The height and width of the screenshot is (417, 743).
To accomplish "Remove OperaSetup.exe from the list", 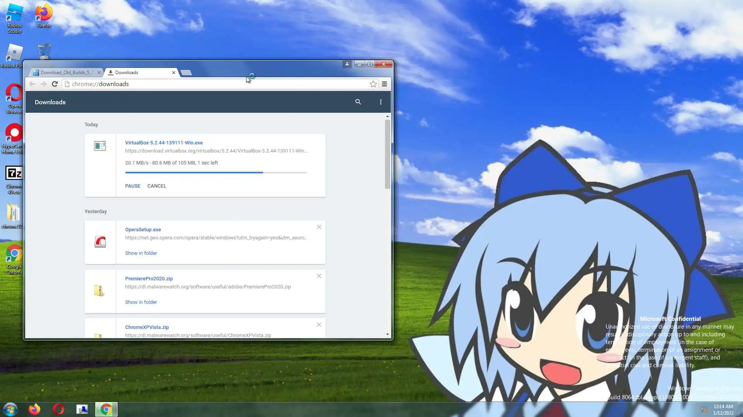I will 319,227.
